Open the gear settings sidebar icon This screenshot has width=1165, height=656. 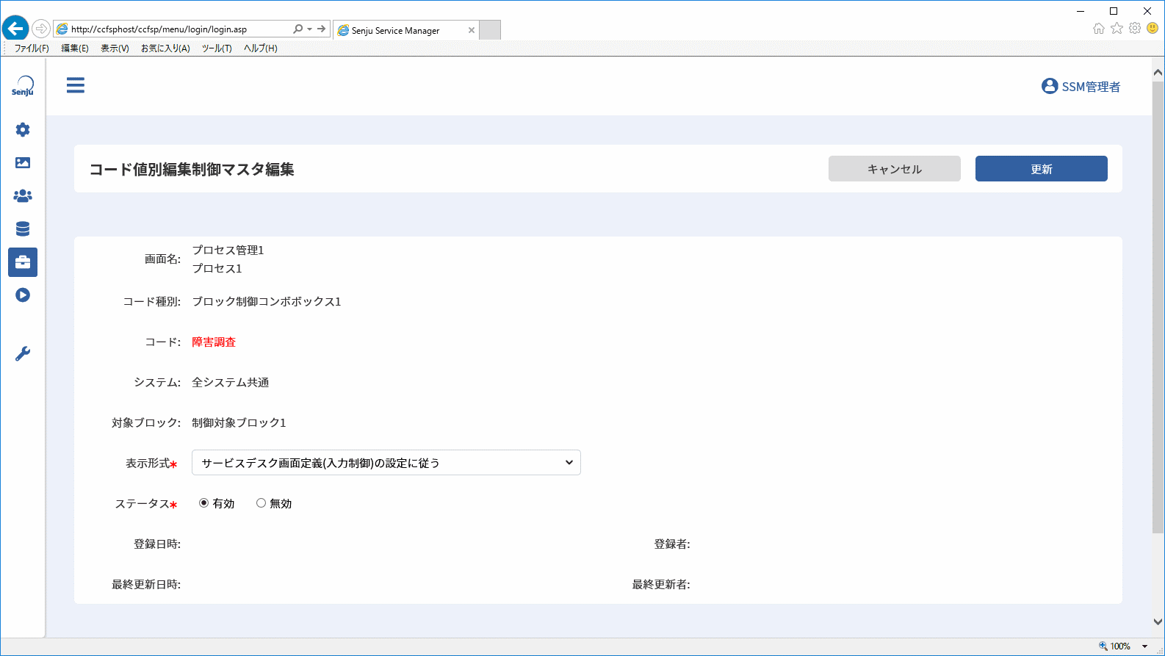click(x=23, y=129)
